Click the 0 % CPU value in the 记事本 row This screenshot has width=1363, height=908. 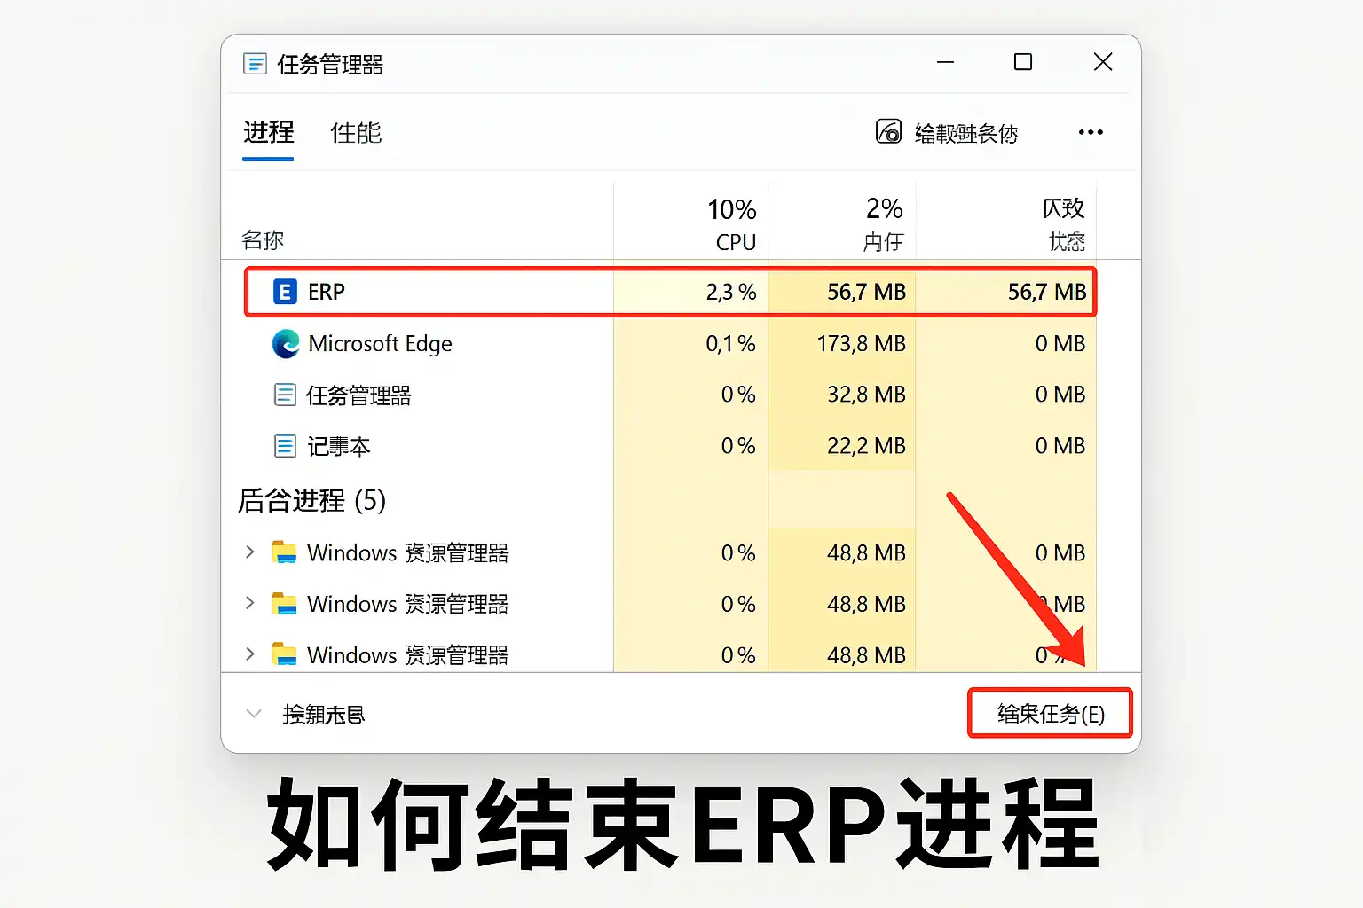pos(738,445)
